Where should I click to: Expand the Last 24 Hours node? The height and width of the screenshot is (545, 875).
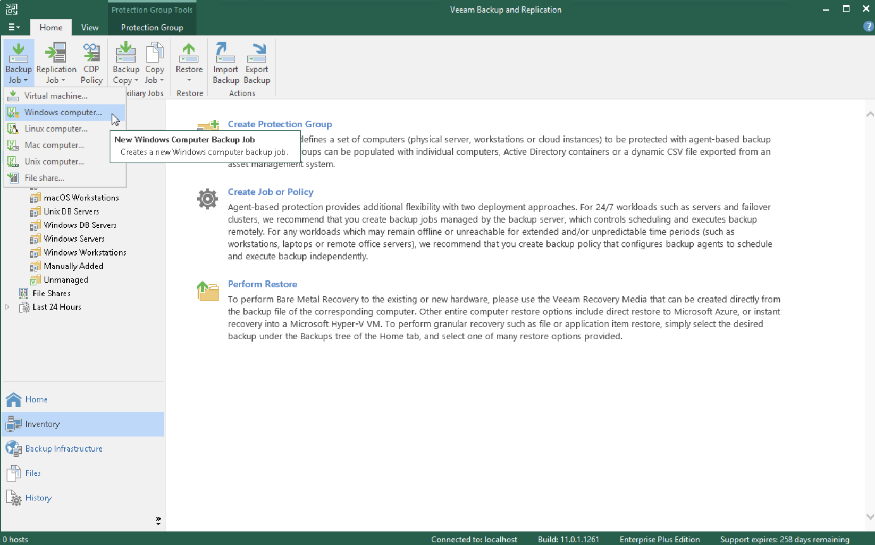click(x=7, y=307)
